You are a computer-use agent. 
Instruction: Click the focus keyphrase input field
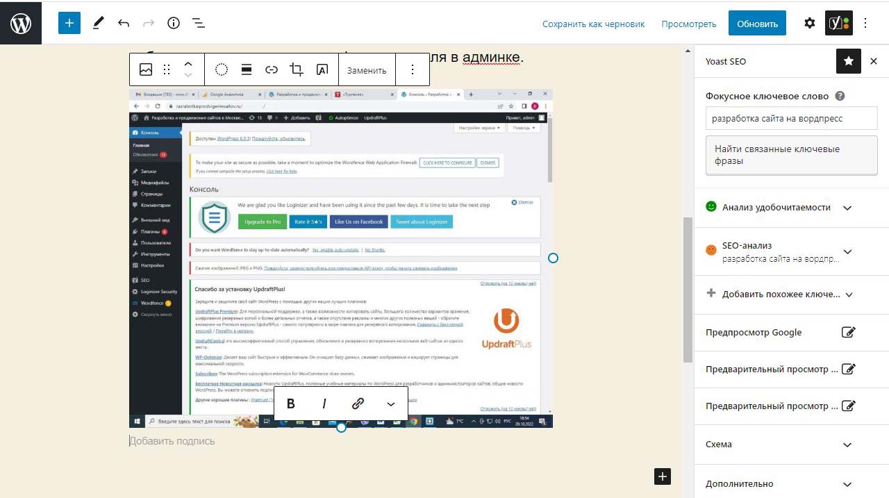(x=791, y=119)
